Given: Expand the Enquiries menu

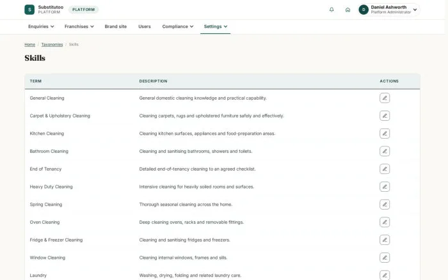Looking at the screenshot, I should (41, 26).
